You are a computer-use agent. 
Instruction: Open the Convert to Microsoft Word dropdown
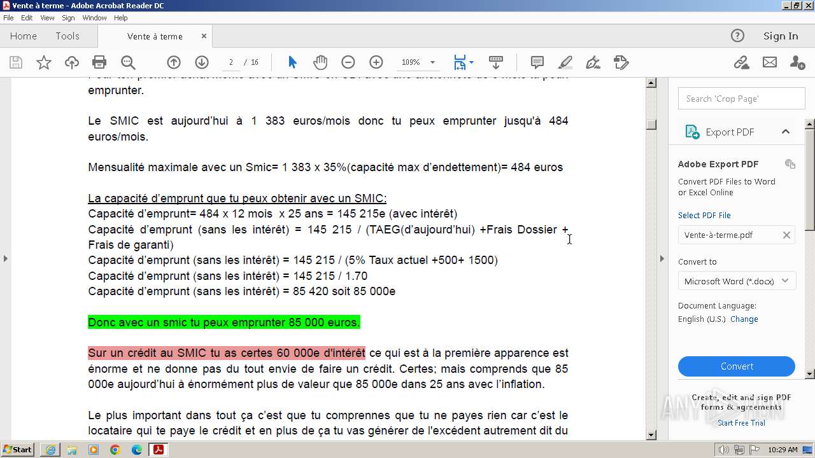(x=737, y=281)
